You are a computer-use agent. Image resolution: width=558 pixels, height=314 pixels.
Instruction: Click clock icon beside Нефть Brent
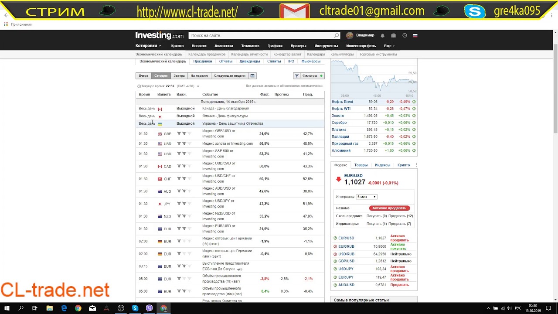point(414,102)
